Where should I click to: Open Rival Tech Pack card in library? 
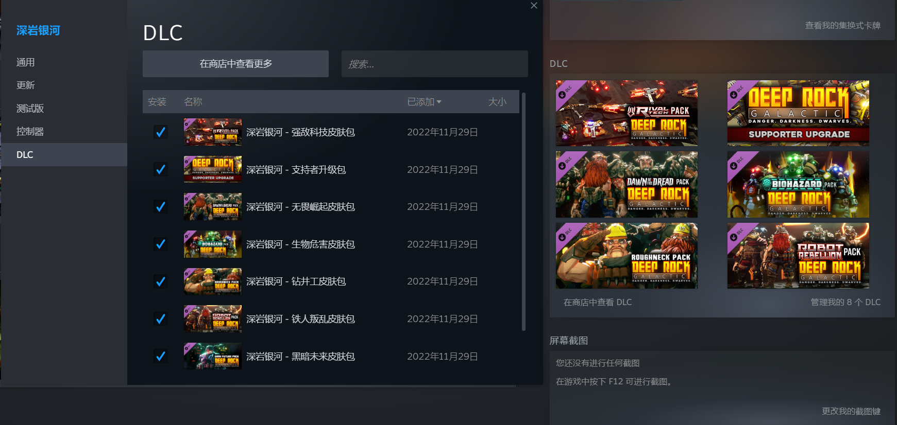[x=627, y=113]
